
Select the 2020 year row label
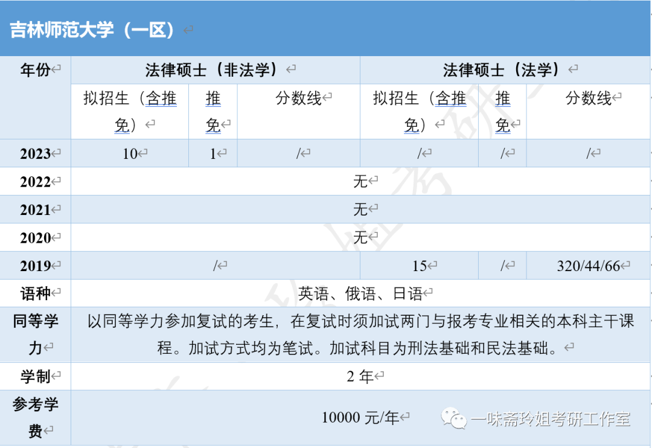pyautogui.click(x=36, y=238)
